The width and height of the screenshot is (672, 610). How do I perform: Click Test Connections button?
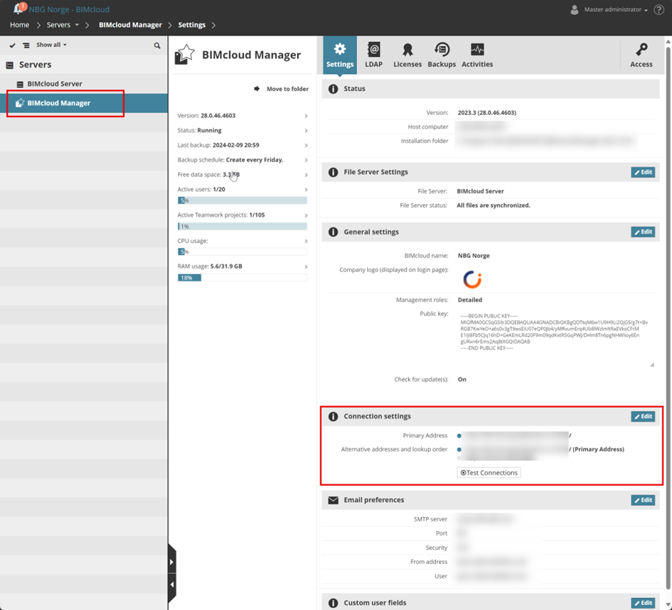[x=489, y=472]
